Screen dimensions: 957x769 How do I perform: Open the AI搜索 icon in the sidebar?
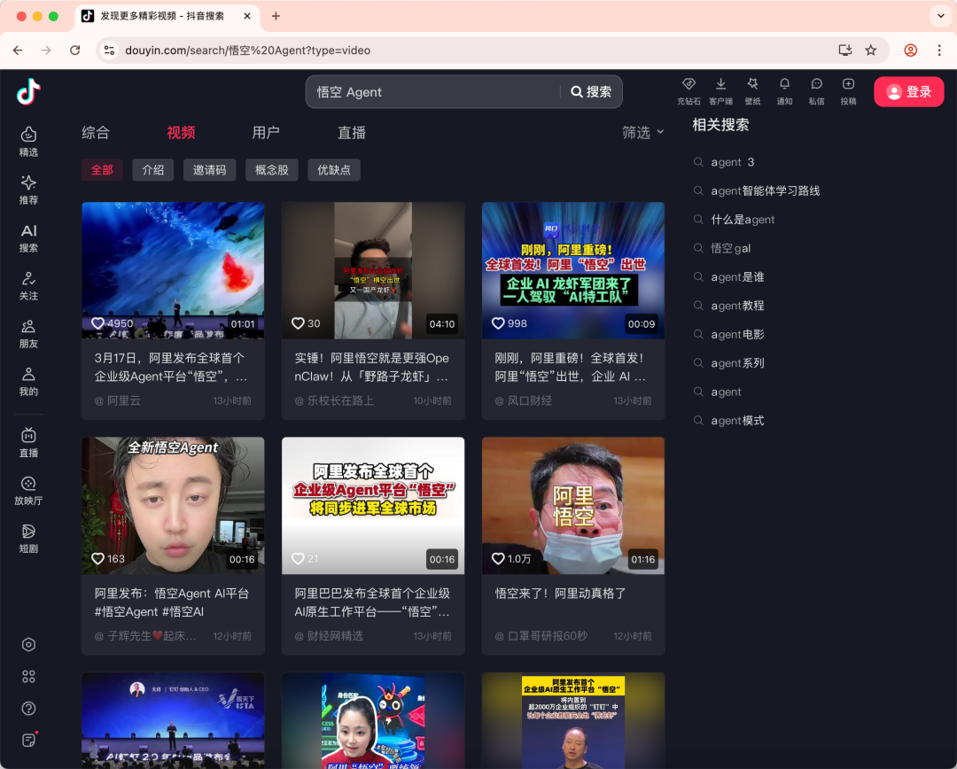[x=27, y=237]
